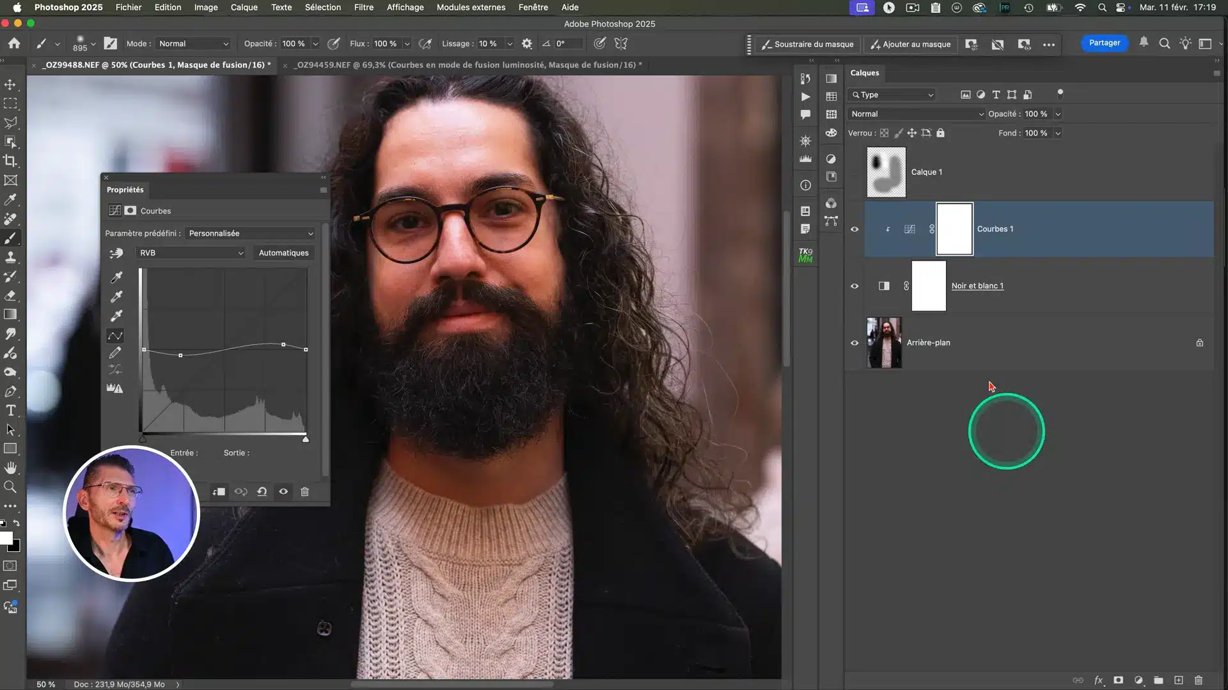
Task: Select the Pen tool
Action: pyautogui.click(x=10, y=391)
